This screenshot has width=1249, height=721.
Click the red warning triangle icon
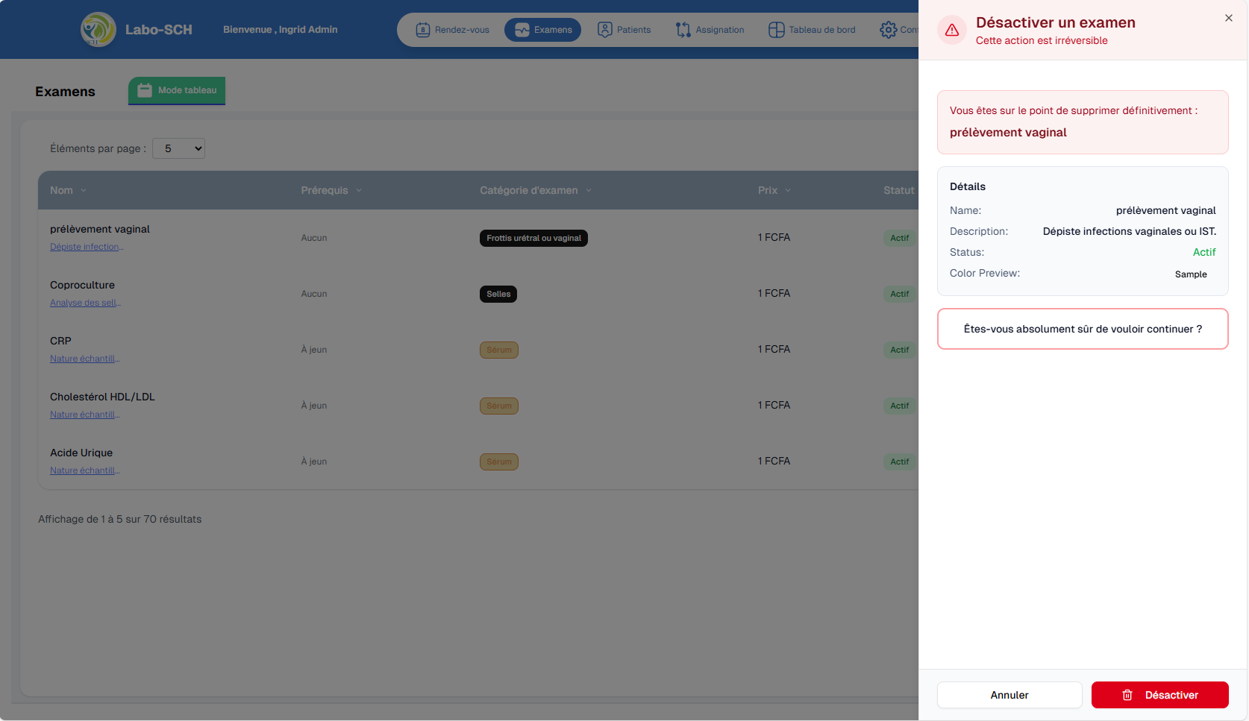pos(952,31)
